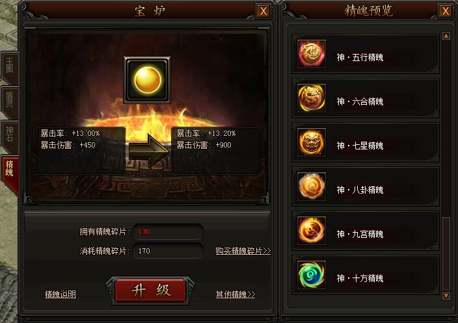Viewport: 458px width, 323px height.
Task: Open the 购买精魄碎片 purchase link
Action: [x=243, y=251]
